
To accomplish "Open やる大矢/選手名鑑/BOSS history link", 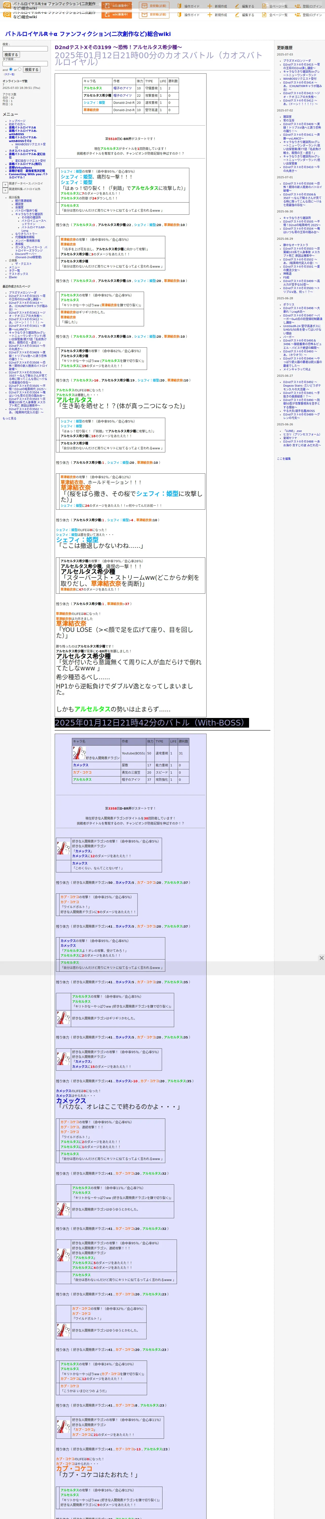I will [x=299, y=411].
